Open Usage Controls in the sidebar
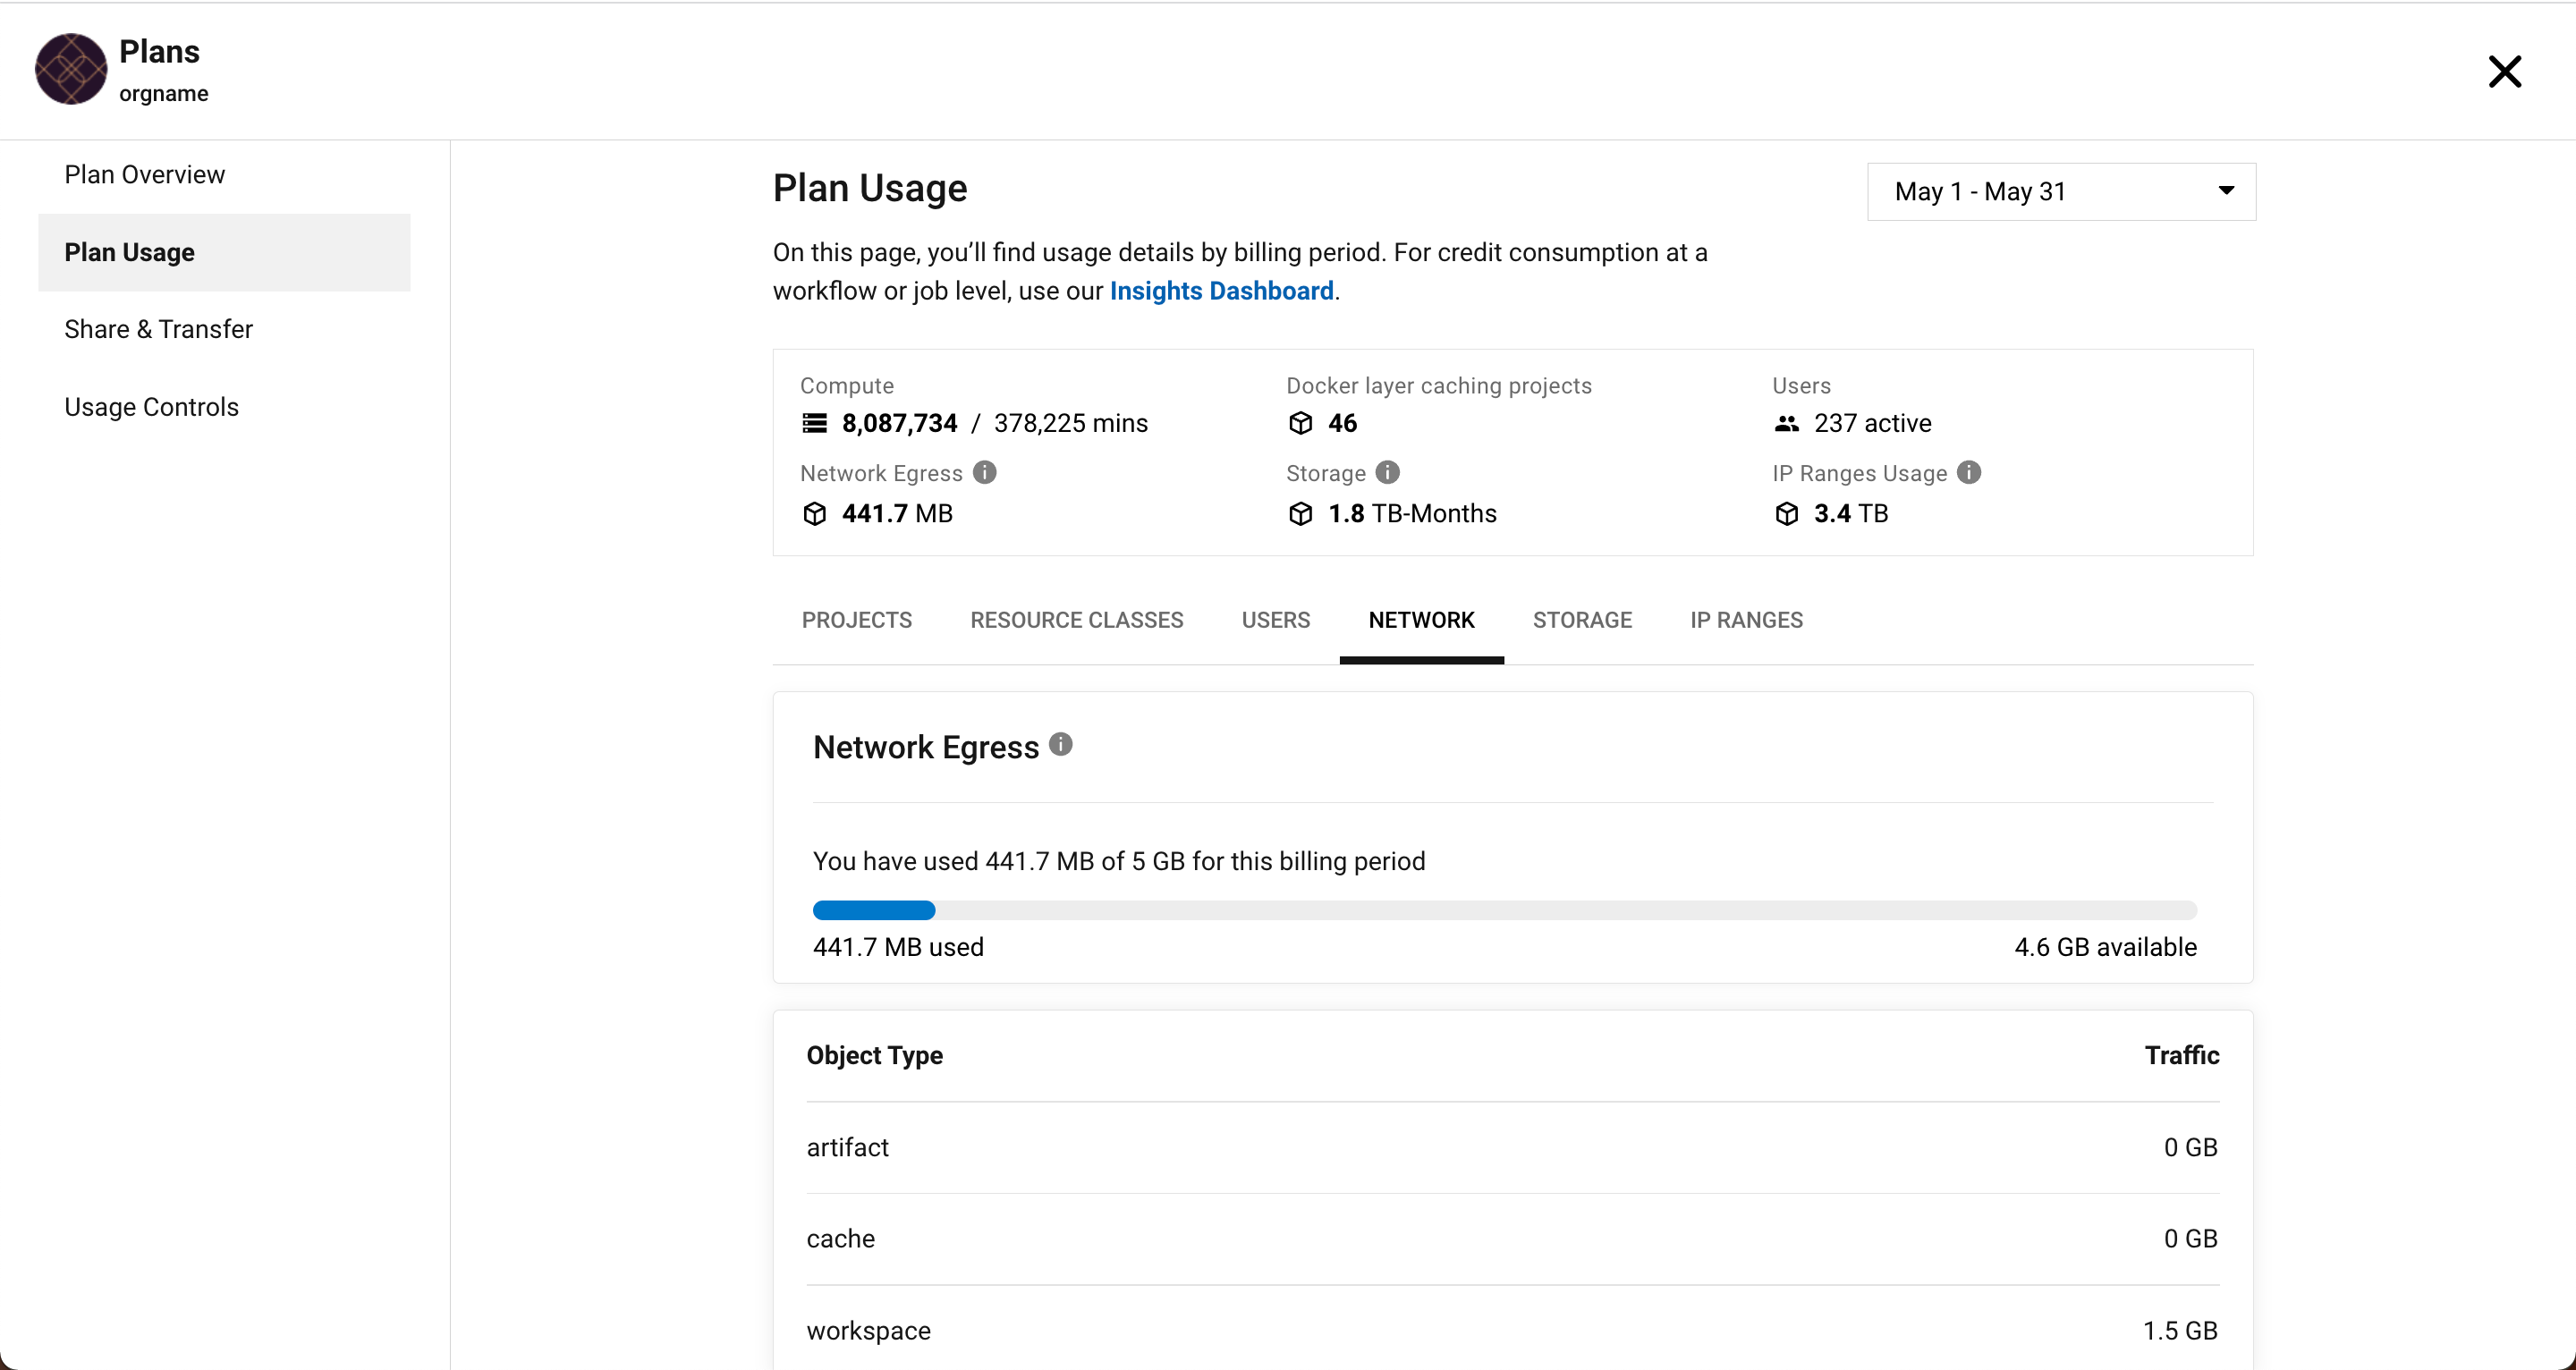Screen dimensions: 2576x1370 point(225,408)
